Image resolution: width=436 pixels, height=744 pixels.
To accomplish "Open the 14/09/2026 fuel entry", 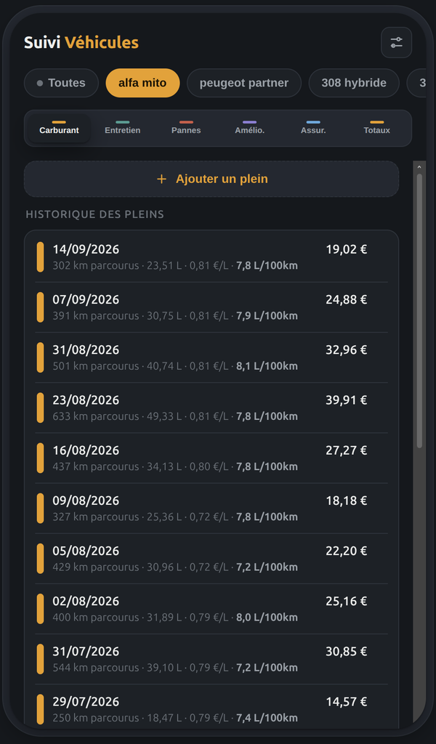I will [x=211, y=256].
